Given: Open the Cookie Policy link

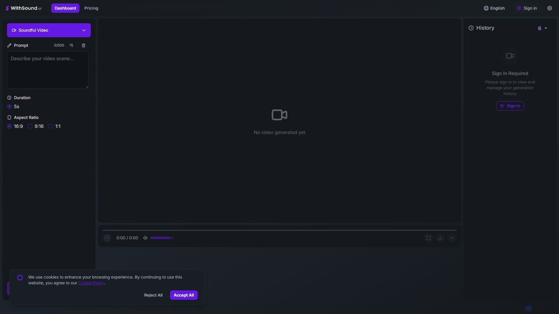Looking at the screenshot, I should pos(91,283).
